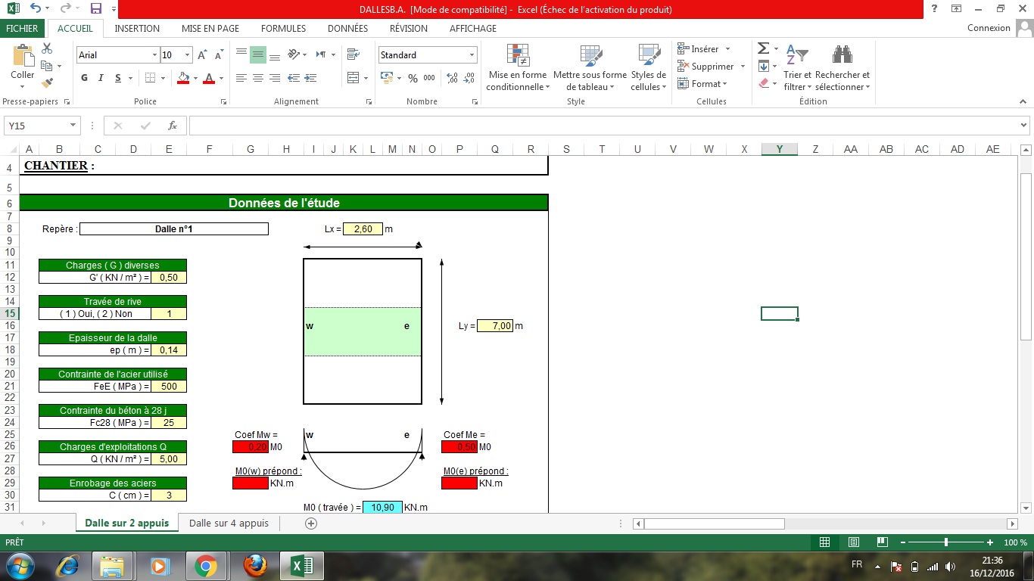Click the middle vertical alignment icon
The image size is (1034, 581).
(258, 55)
